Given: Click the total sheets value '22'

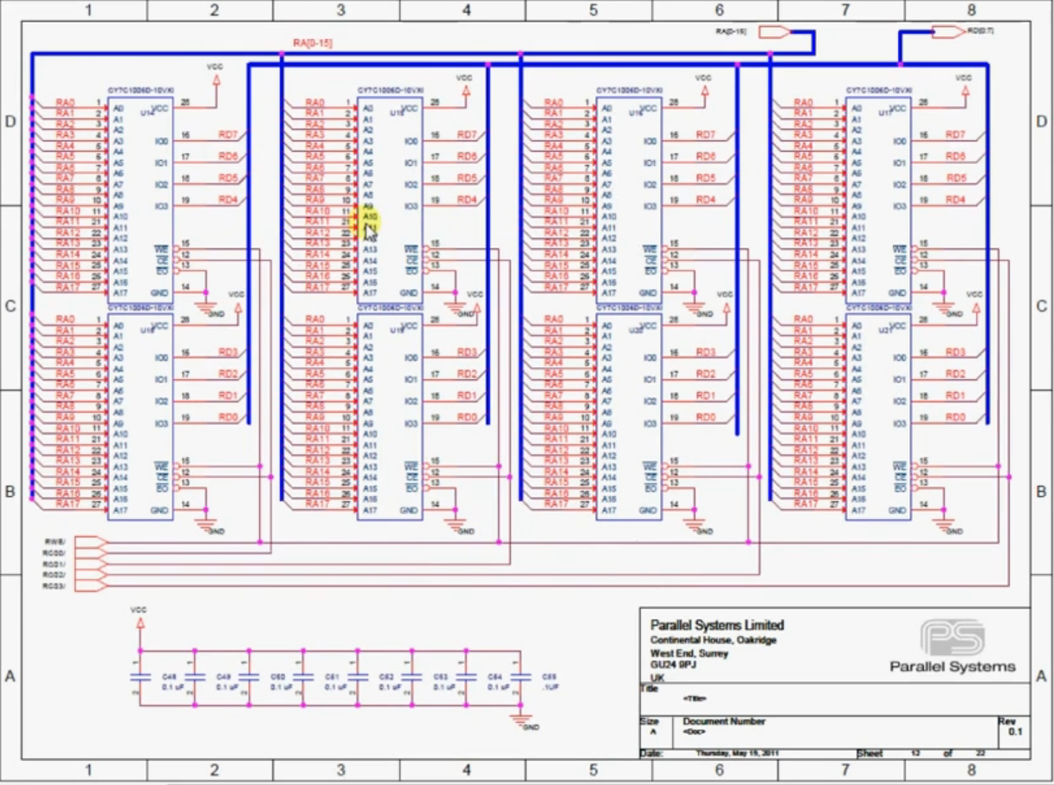Looking at the screenshot, I should pos(980,753).
